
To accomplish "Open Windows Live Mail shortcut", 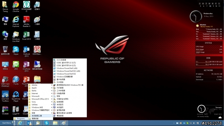I will click(x=16, y=37).
